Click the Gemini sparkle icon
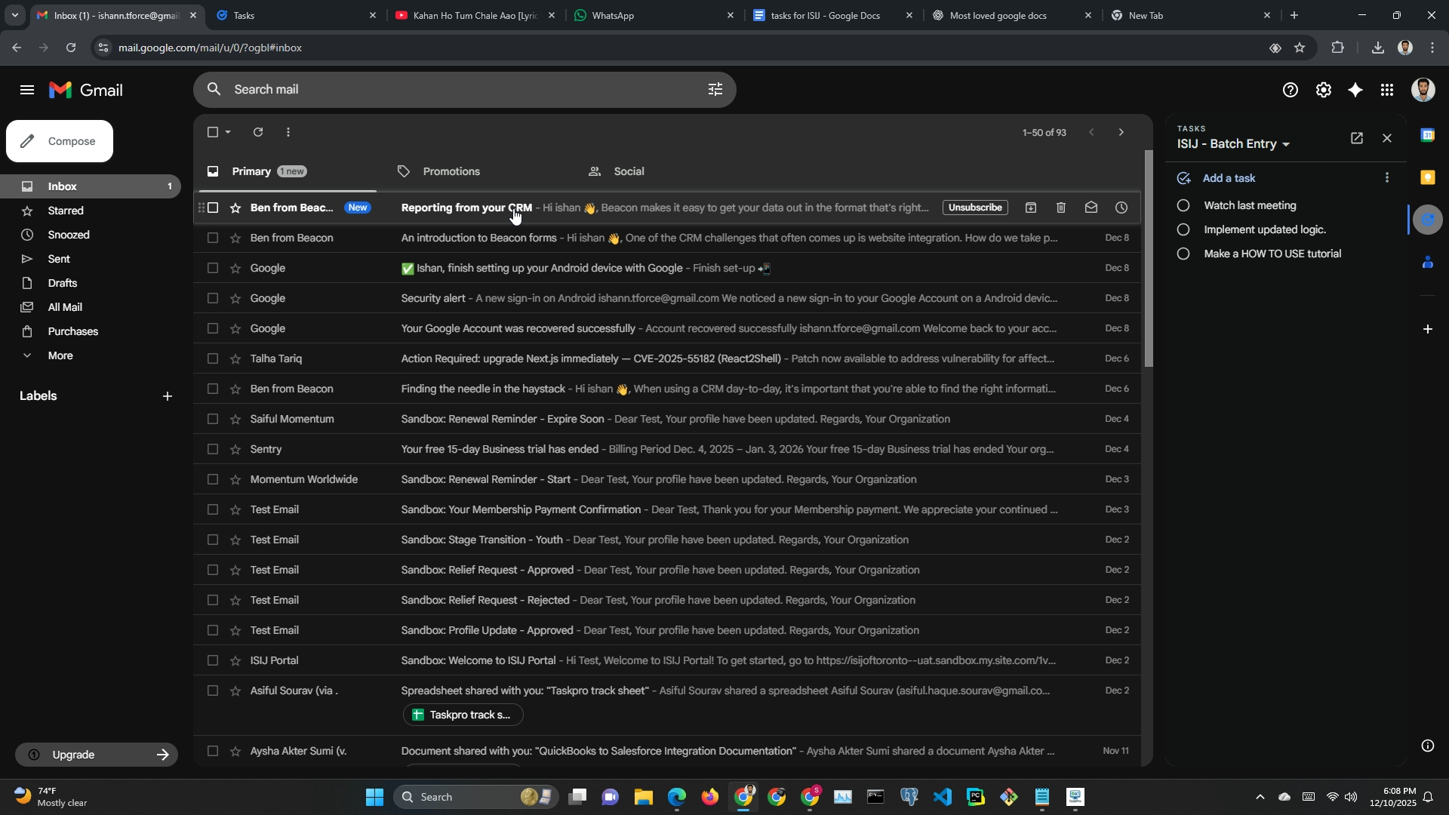Image resolution: width=1449 pixels, height=815 pixels. [1355, 91]
